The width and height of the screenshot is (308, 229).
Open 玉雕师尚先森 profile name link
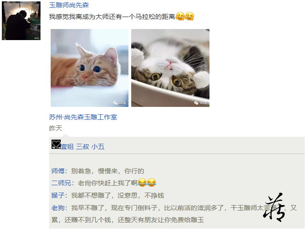[x=69, y=5]
